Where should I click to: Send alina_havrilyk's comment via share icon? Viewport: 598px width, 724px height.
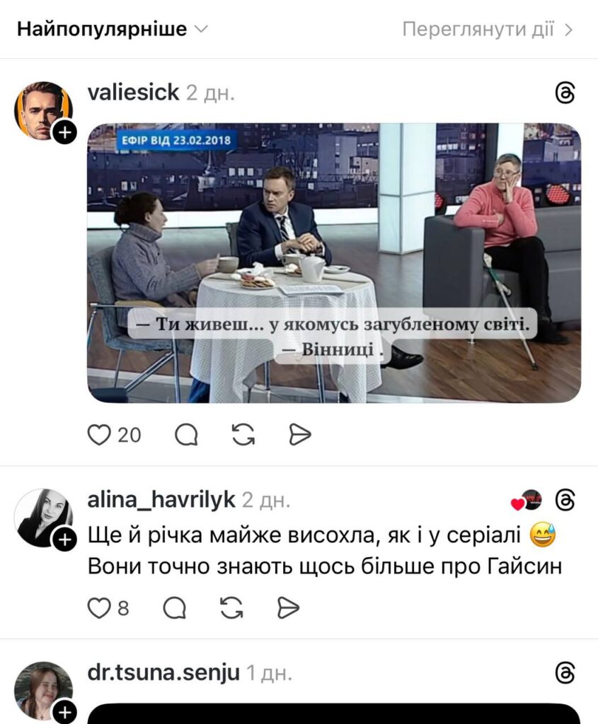coord(288,607)
